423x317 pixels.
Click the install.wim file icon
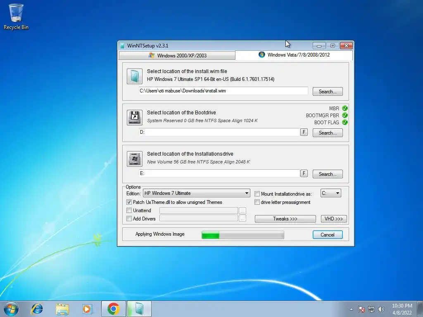135,76
